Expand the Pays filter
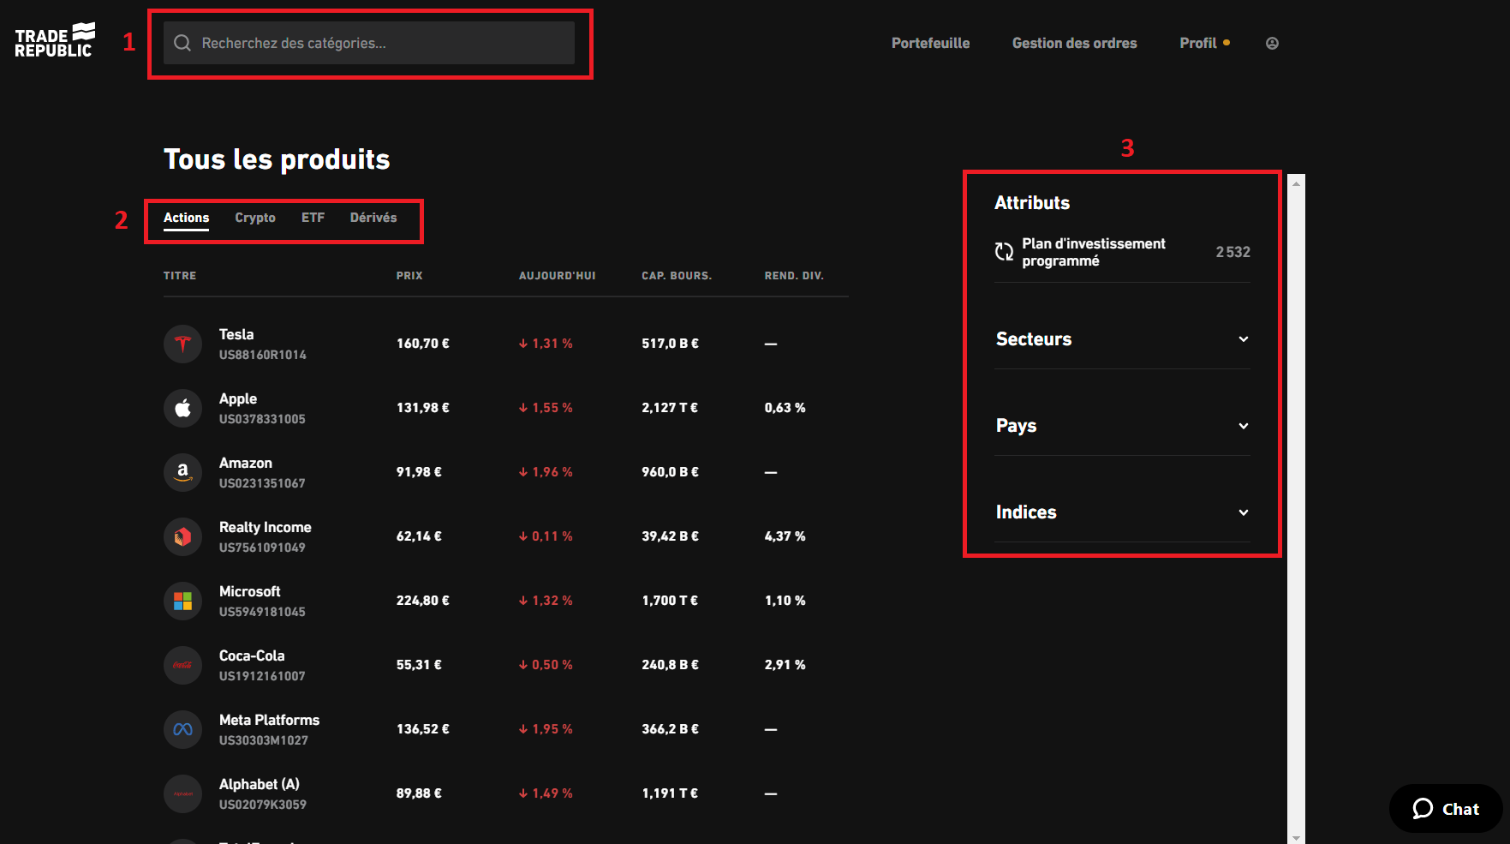Image resolution: width=1510 pixels, height=844 pixels. (x=1122, y=426)
